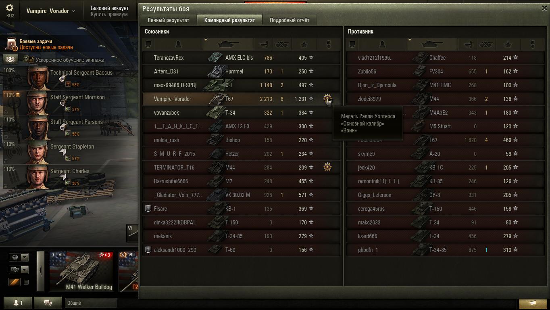Click the crew operations button

(x=10, y=59)
